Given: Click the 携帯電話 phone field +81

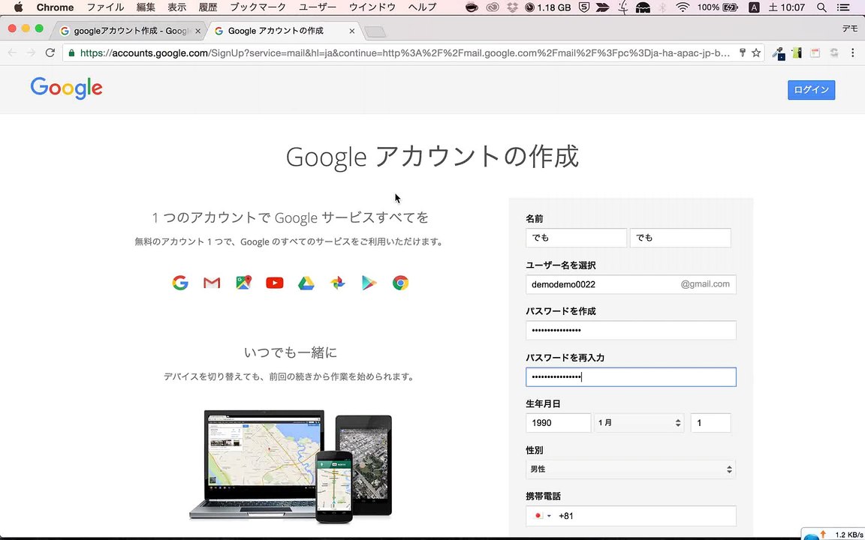Looking at the screenshot, I should 631,516.
